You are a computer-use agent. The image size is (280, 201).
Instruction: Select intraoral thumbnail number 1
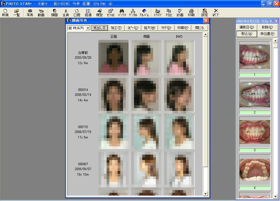coord(255,57)
